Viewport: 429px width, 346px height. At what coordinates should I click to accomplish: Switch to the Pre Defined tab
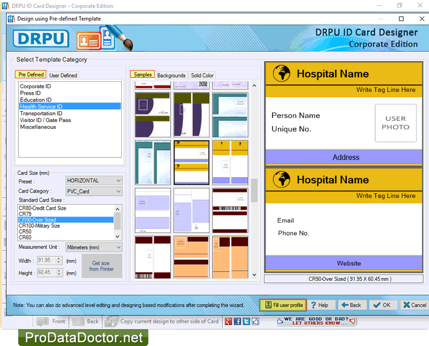point(31,74)
